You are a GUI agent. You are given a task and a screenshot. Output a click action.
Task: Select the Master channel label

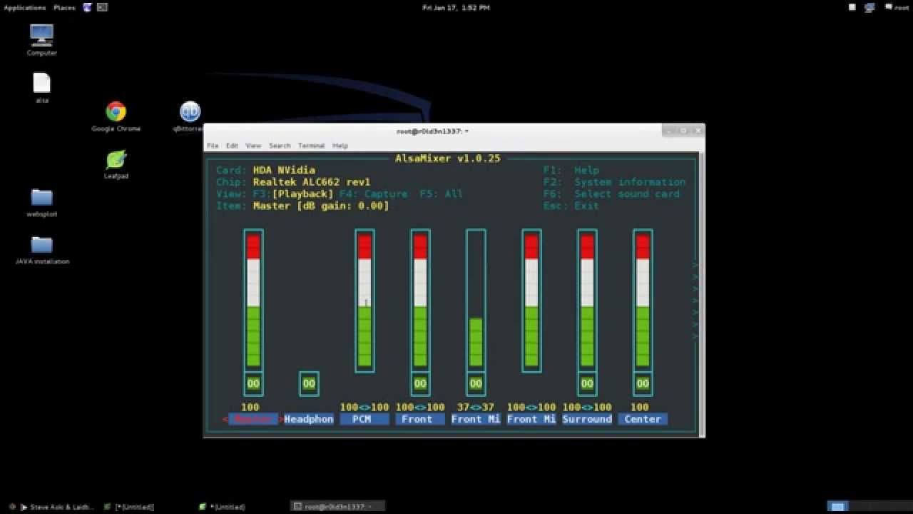(x=253, y=419)
